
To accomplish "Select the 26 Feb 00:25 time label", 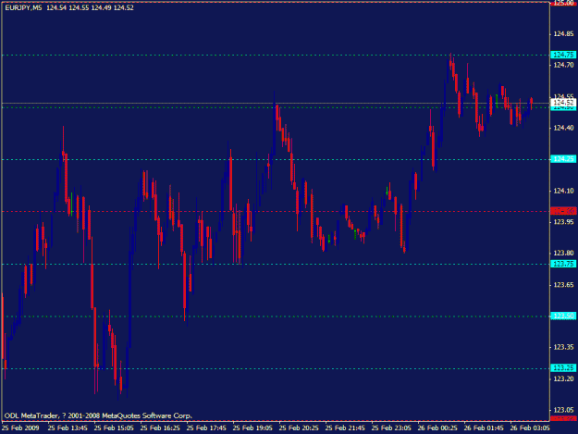I will pyautogui.click(x=437, y=428).
